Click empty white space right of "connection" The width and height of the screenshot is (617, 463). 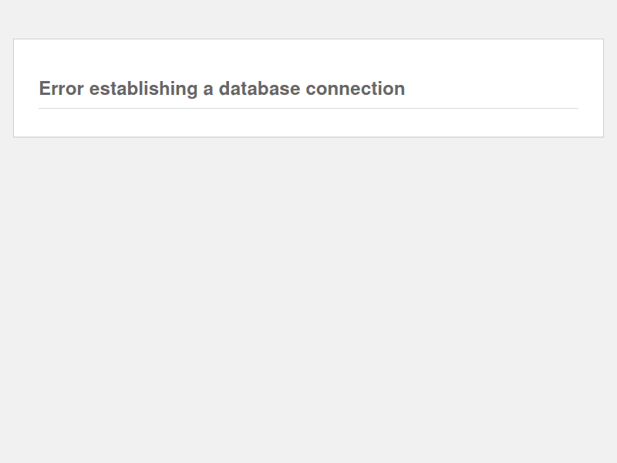click(x=494, y=89)
